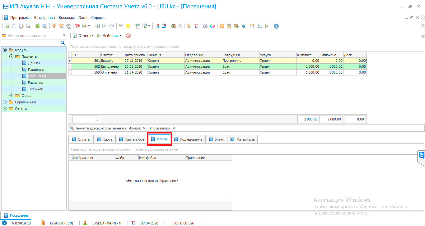Open the calendar 31 toolbar icon

[x=196, y=26]
